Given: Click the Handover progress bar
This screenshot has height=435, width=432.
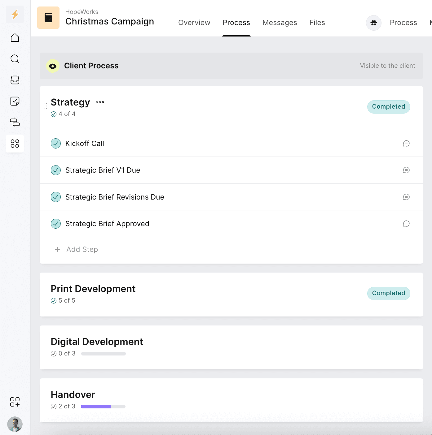Looking at the screenshot, I should pos(103,407).
